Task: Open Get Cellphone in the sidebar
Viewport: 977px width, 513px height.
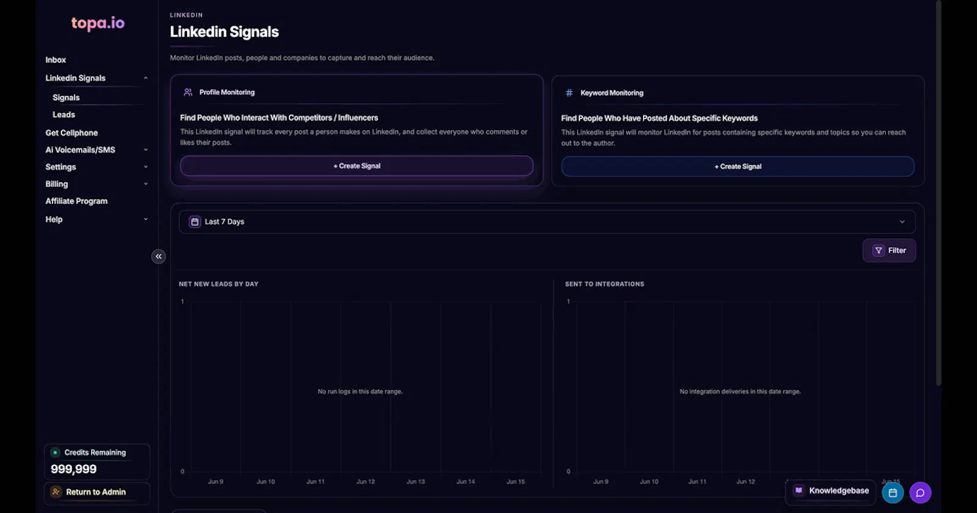Action: [x=71, y=133]
